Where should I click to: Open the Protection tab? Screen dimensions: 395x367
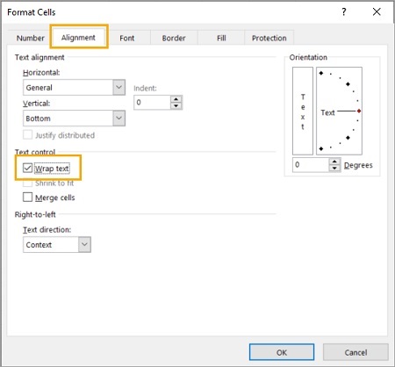pos(269,38)
